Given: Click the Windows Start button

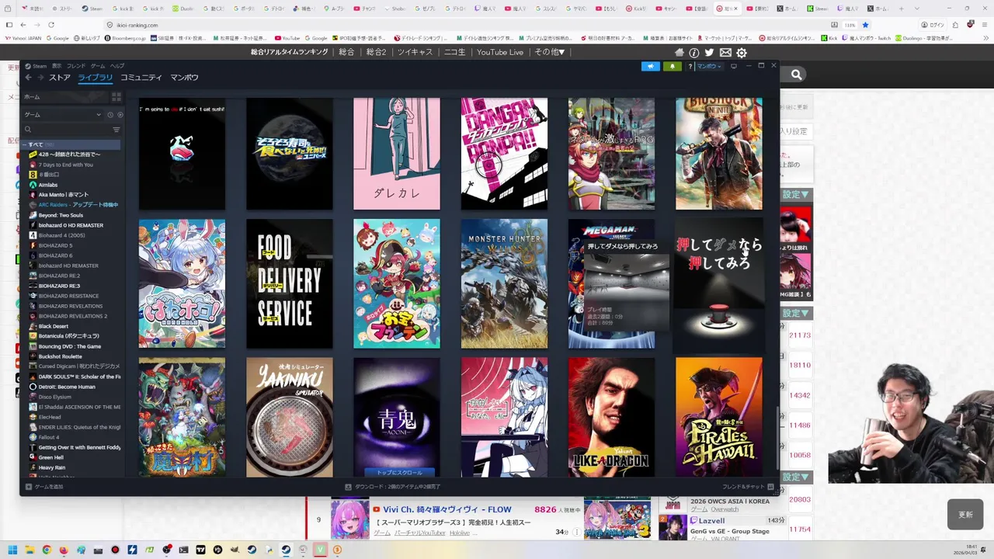Looking at the screenshot, I should point(12,550).
